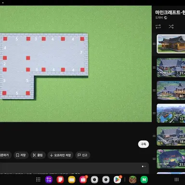Tap the video player blueprint area

pos(76,64)
